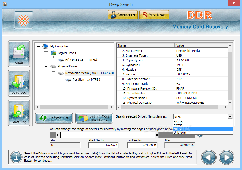Click the Logical Drives globe icon
Image resolution: width=242 pixels, height=170 pixels.
click(x=53, y=53)
